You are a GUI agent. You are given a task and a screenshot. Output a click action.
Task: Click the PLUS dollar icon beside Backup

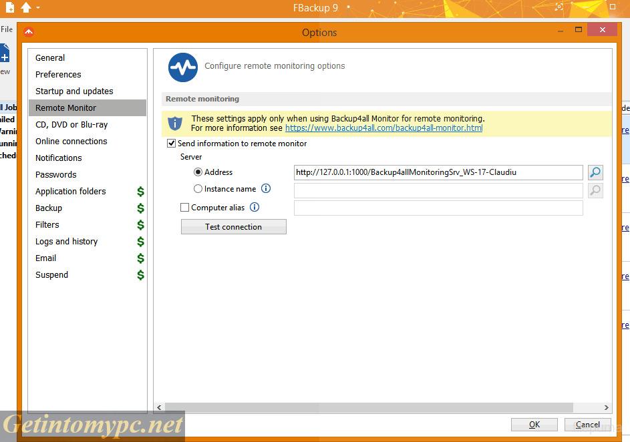(141, 208)
